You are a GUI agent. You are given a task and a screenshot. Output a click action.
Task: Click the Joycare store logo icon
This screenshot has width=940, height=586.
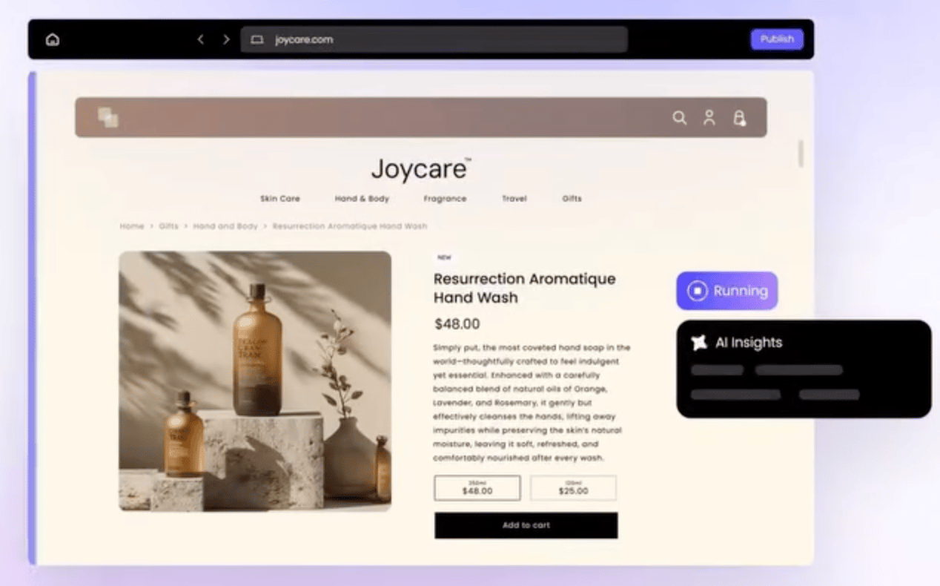point(108,117)
